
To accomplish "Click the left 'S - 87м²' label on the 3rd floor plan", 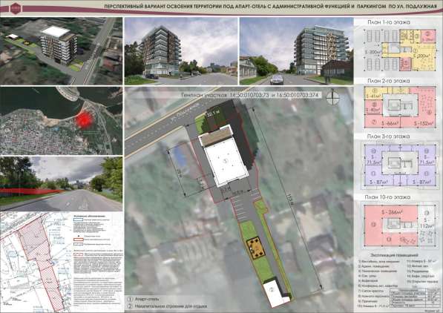I will [380, 182].
